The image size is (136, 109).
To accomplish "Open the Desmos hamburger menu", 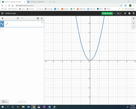I will (x=2, y=13).
